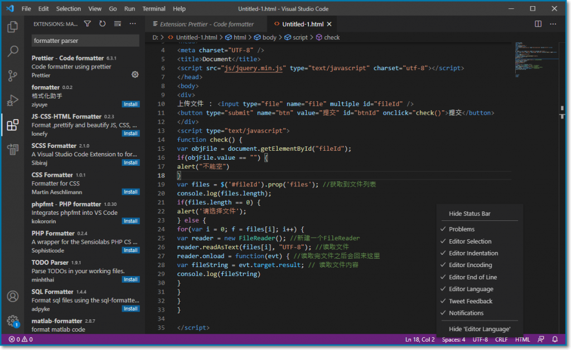Toggle Editor Encoding status bar item

[470, 265]
